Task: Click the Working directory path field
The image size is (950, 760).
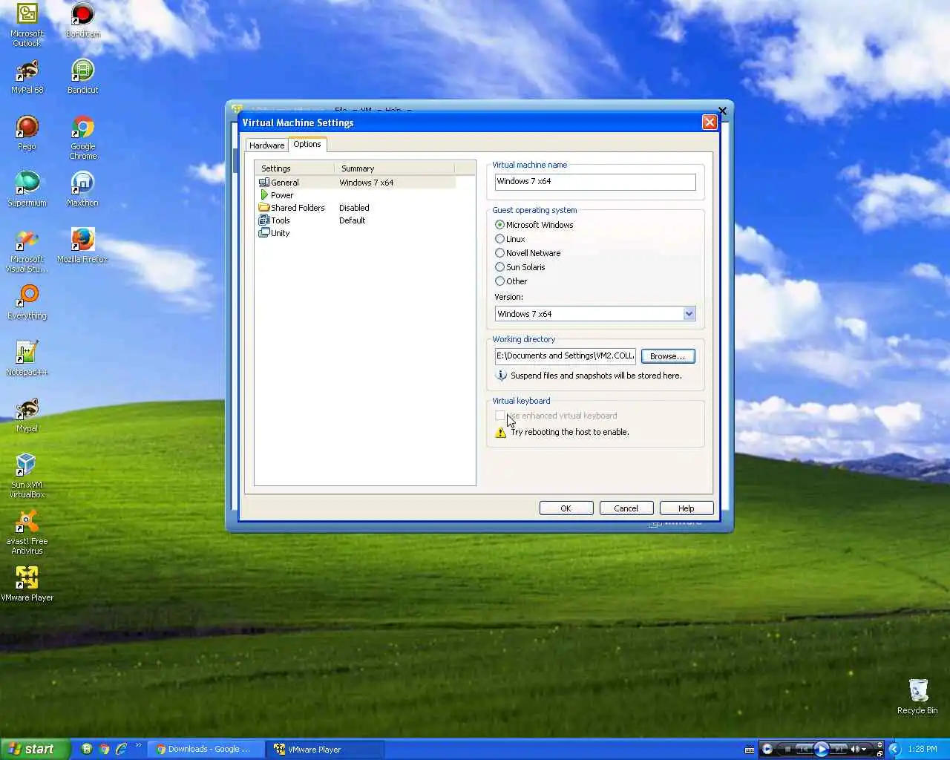Action: [x=566, y=356]
